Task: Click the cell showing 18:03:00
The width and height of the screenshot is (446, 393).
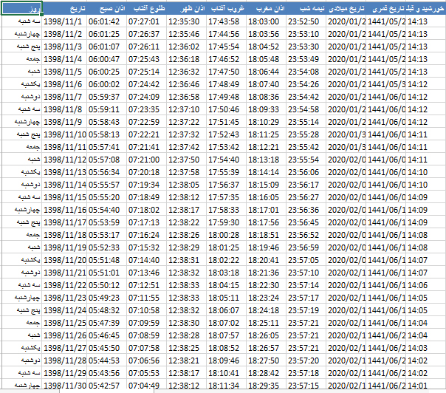Action: (x=266, y=21)
